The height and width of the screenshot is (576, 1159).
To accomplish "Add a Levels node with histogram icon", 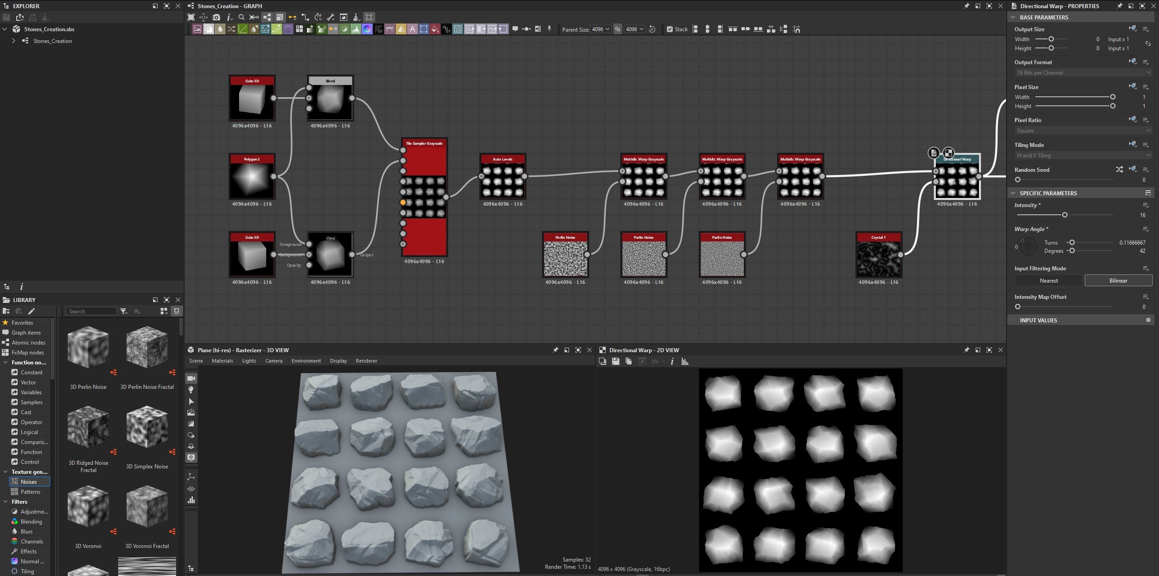I will pos(356,29).
